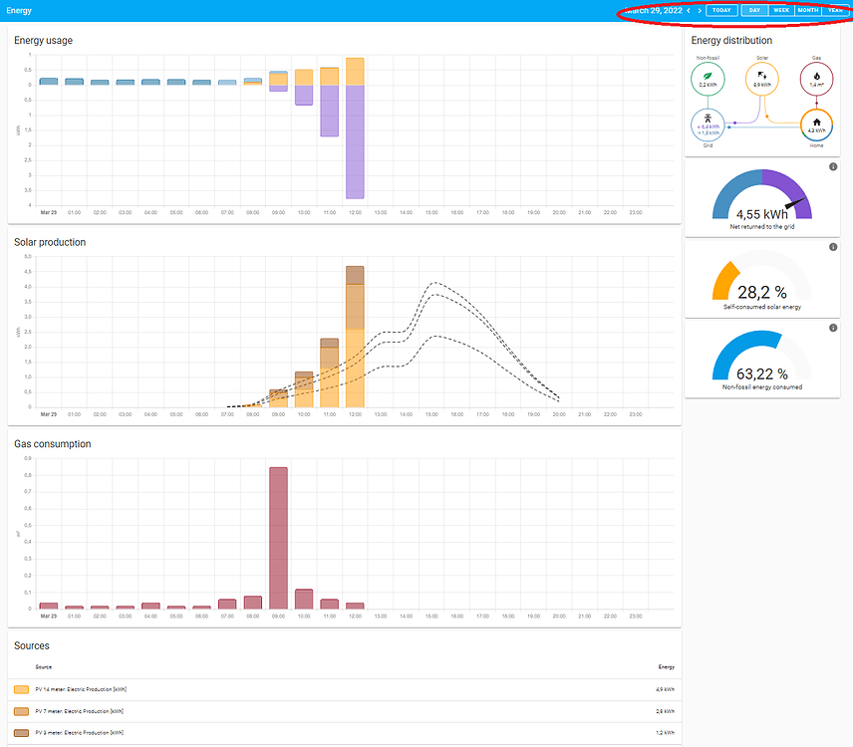Click the color swatch for PV 14 meter
Screen dimensions: 853x747
pyautogui.click(x=21, y=688)
